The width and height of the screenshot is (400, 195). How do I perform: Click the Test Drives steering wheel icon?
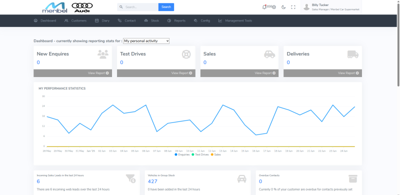pyautogui.click(x=186, y=54)
